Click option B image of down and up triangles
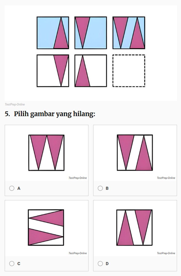 (135, 153)
